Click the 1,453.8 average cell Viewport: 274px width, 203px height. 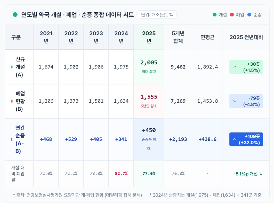tap(207, 101)
